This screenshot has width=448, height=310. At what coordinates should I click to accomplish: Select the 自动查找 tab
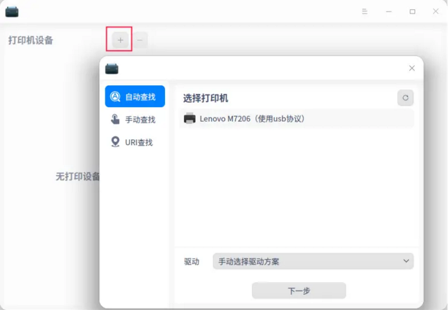135,96
